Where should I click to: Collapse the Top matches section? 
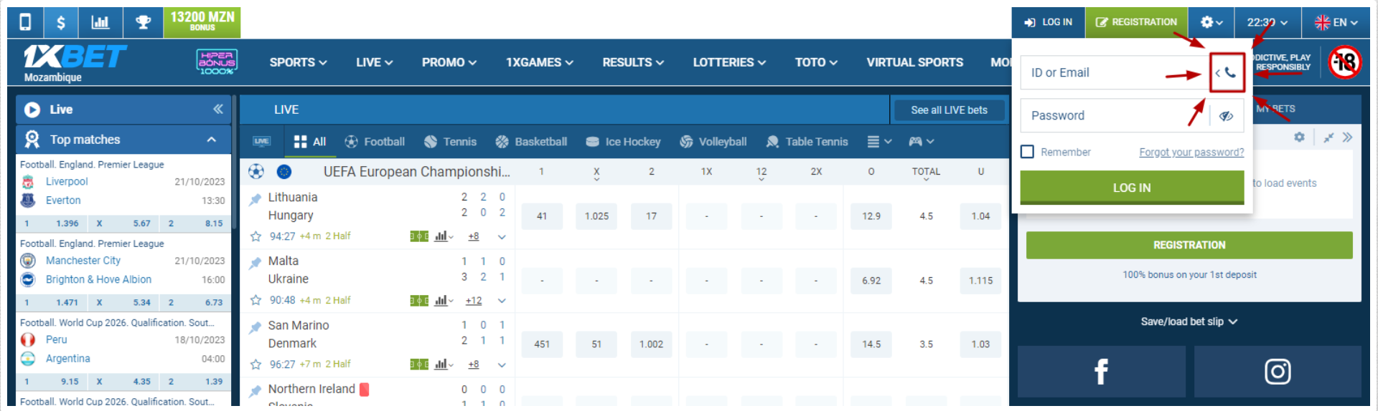(212, 140)
